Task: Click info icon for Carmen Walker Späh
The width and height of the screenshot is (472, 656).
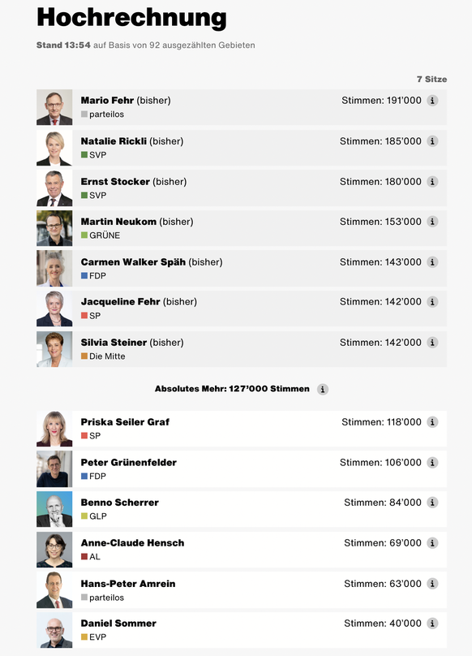Action: (432, 262)
